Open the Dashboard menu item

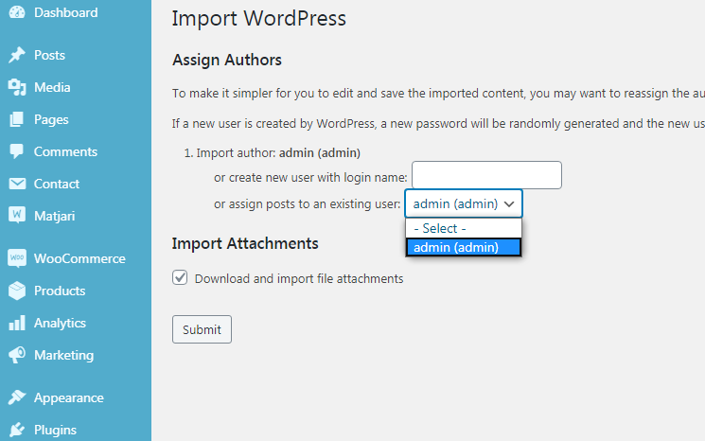66,12
